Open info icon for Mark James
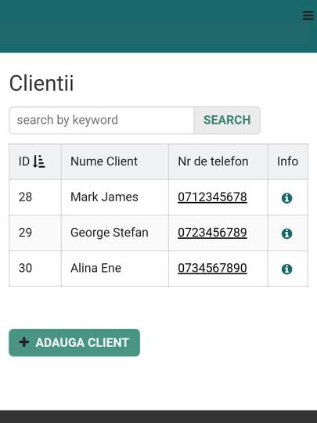This screenshot has height=423, width=317. click(286, 197)
